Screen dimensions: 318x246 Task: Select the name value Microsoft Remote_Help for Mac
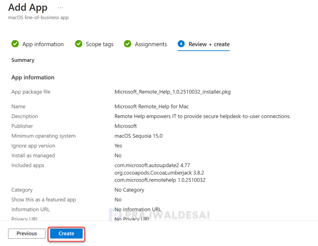[x=152, y=106]
